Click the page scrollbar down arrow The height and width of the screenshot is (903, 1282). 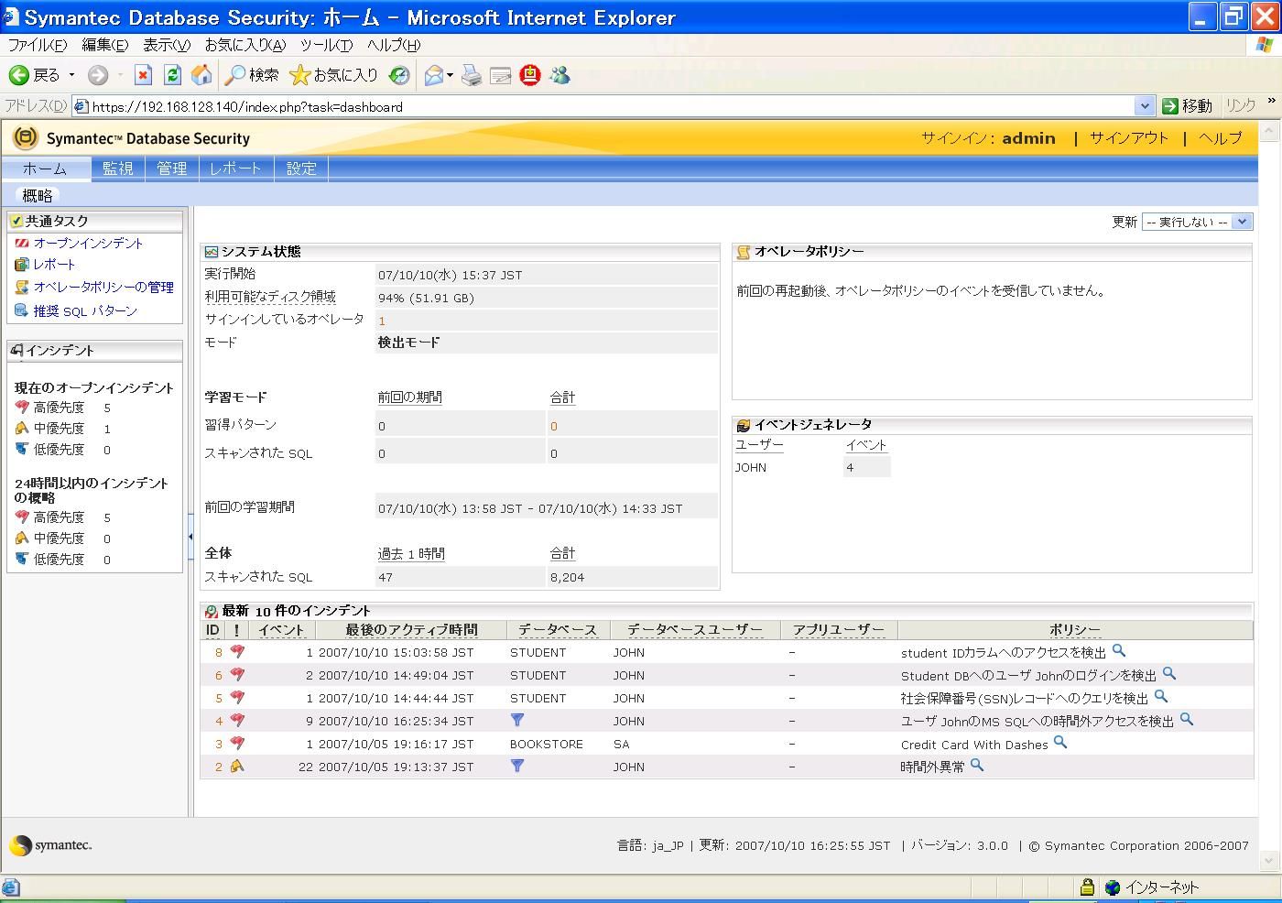coord(1268,861)
